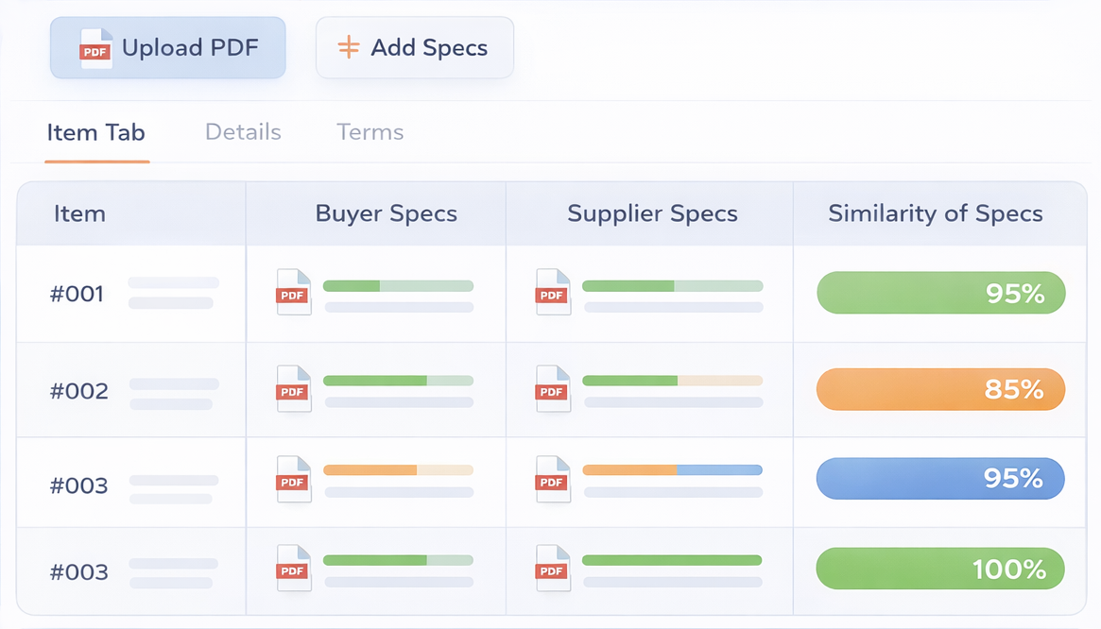Click the orange 85% similarity bar

(940, 389)
